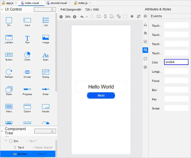
Task: Open the cube icon in sidebar
Action: click(145, 16)
